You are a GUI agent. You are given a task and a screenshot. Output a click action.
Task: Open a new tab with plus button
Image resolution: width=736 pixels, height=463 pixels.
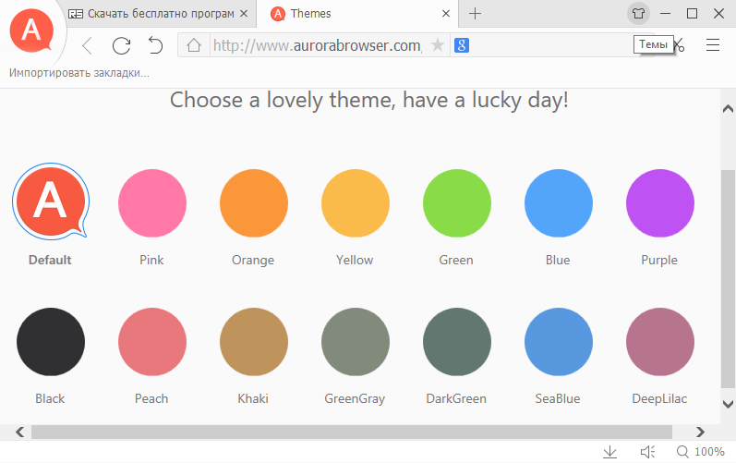pyautogui.click(x=476, y=14)
